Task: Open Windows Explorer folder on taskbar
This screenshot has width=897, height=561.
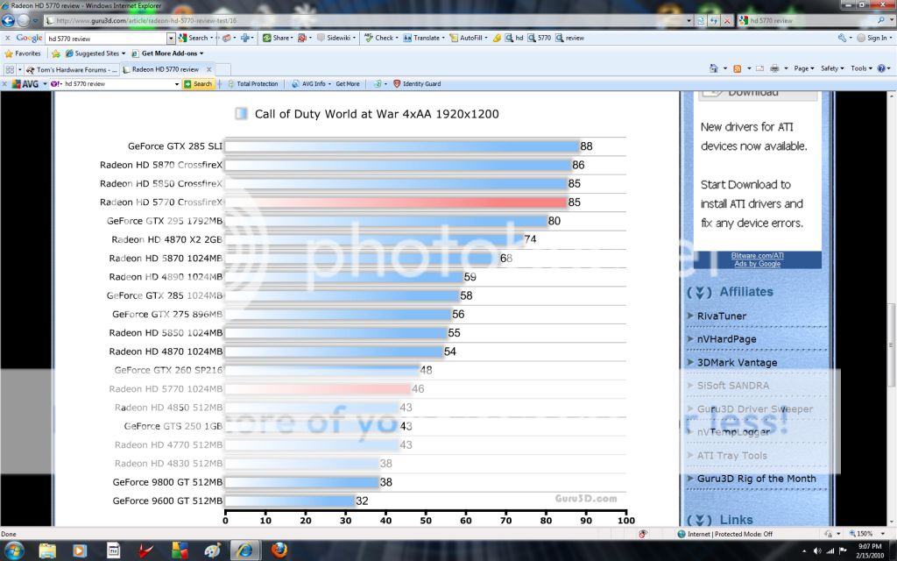Action: tap(47, 550)
